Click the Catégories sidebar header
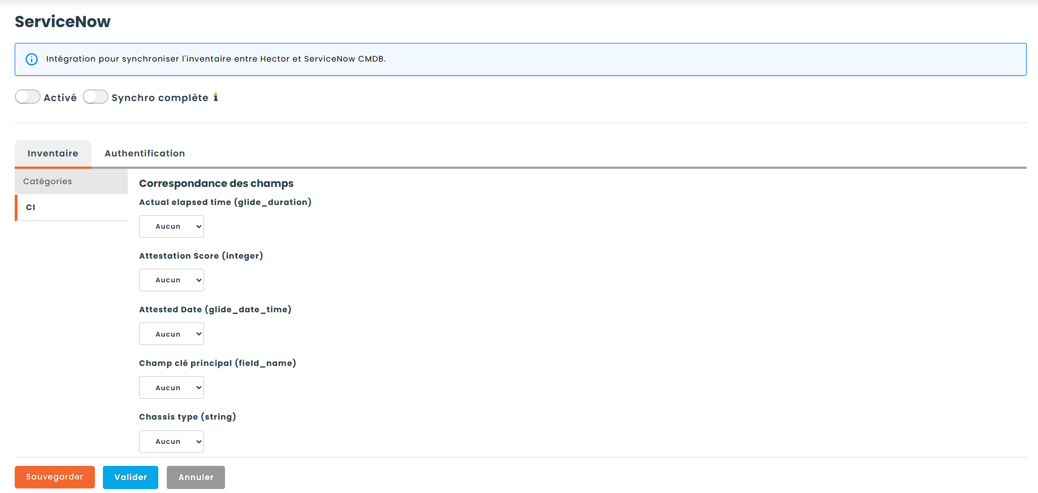The image size is (1038, 493). coord(71,181)
